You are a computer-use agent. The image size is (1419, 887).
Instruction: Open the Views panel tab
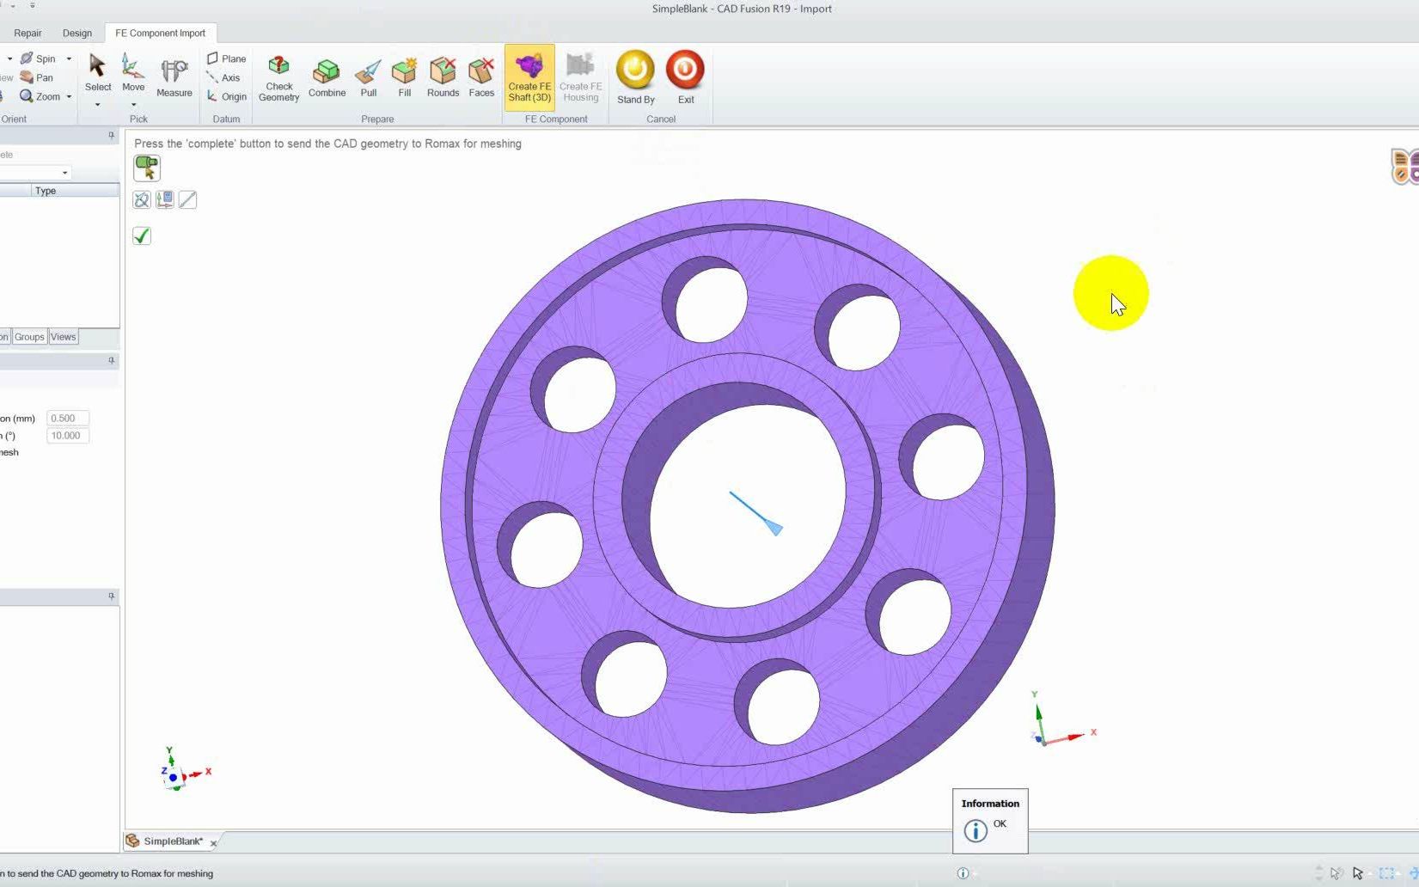pyautogui.click(x=63, y=337)
